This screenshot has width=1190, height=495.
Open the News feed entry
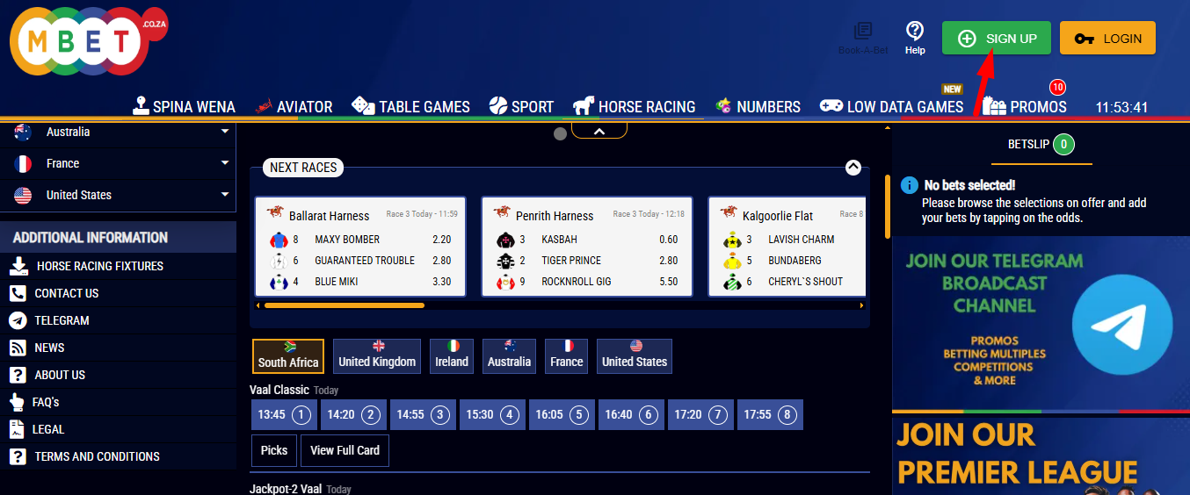tap(49, 348)
